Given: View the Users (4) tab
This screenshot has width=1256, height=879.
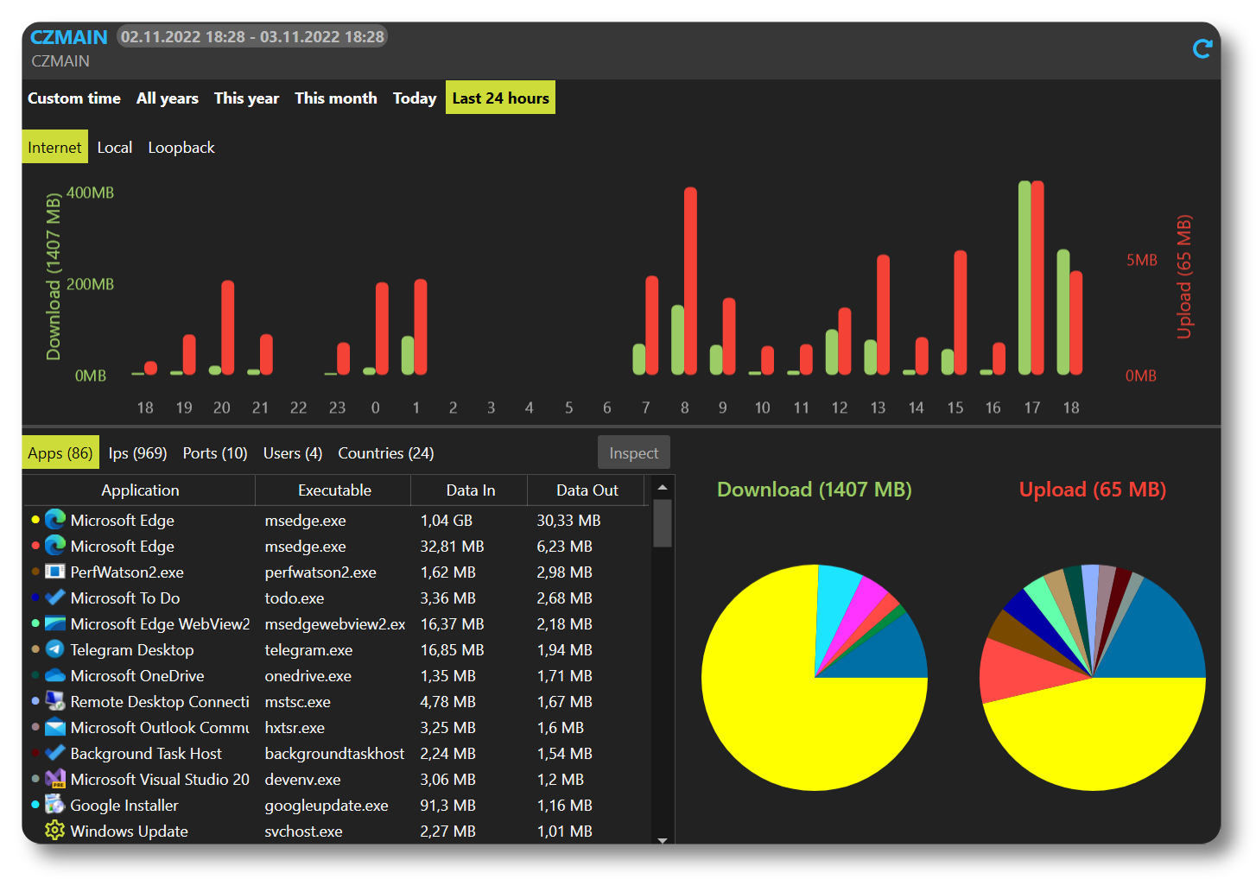Looking at the screenshot, I should coord(293,453).
